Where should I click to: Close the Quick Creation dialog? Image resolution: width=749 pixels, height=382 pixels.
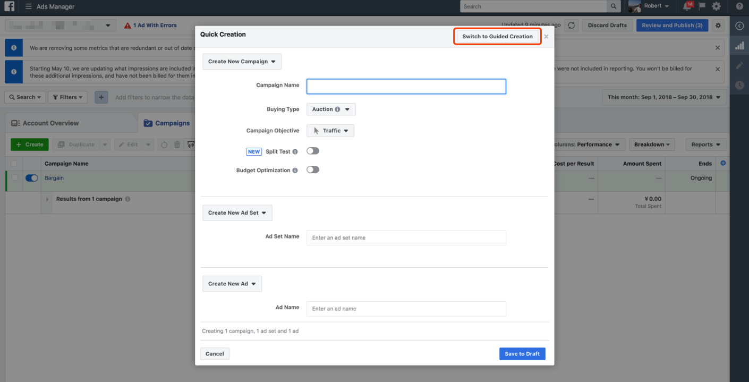tap(546, 37)
